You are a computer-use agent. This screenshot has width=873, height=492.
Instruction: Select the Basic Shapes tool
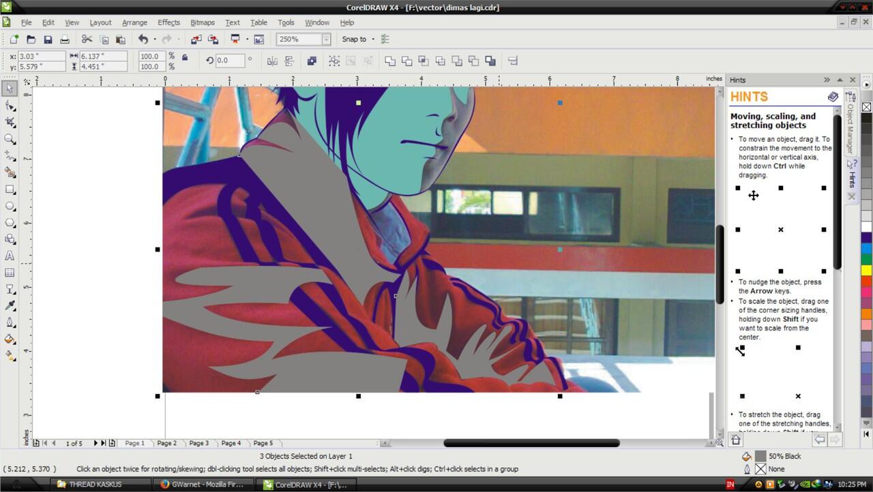[x=10, y=239]
